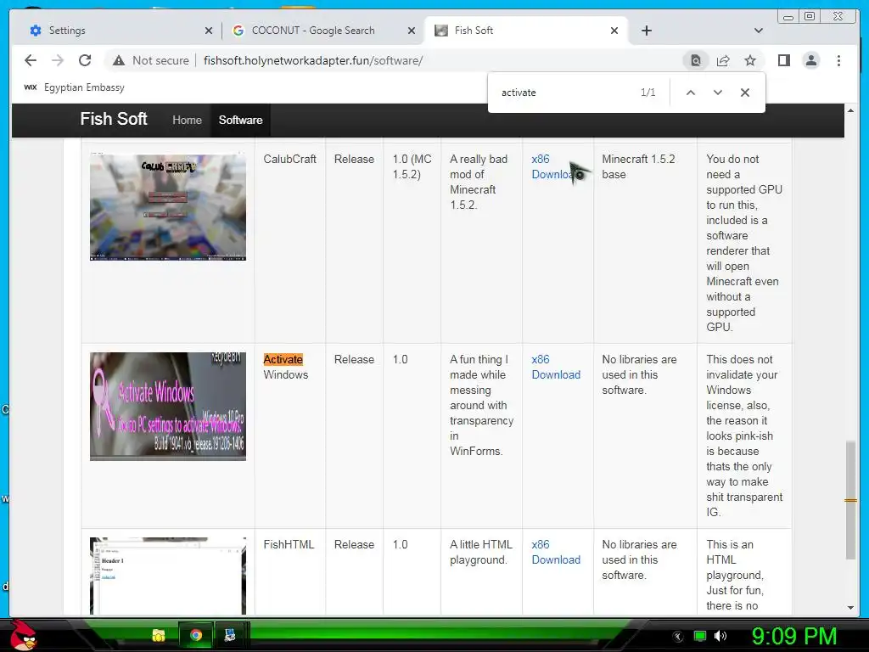Click the Fish Soft site logo
Image resolution: width=869 pixels, height=652 pixels.
point(114,119)
